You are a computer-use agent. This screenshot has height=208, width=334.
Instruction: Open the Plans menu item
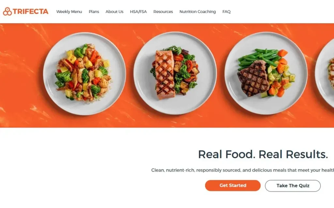94,12
